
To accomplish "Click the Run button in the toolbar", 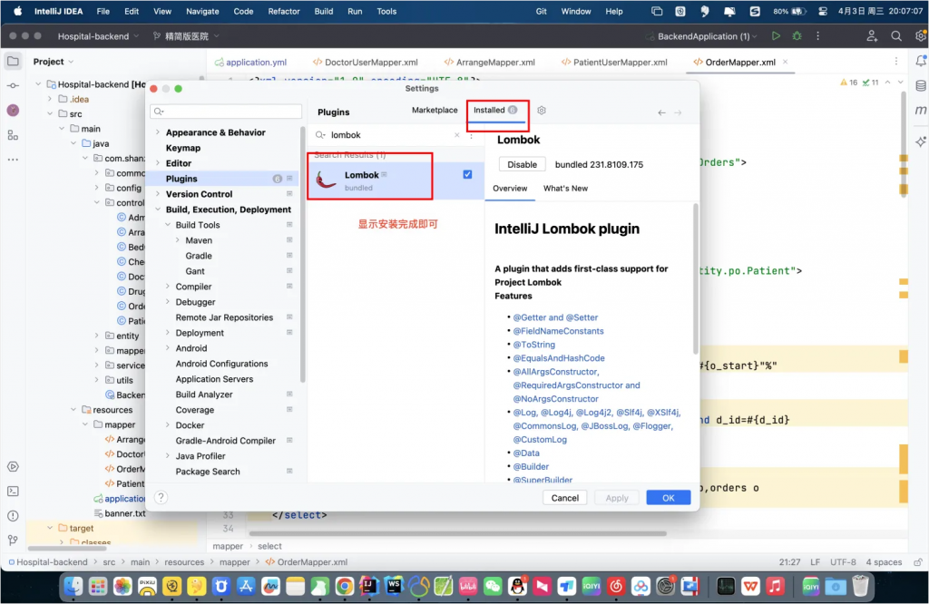I will click(x=775, y=36).
